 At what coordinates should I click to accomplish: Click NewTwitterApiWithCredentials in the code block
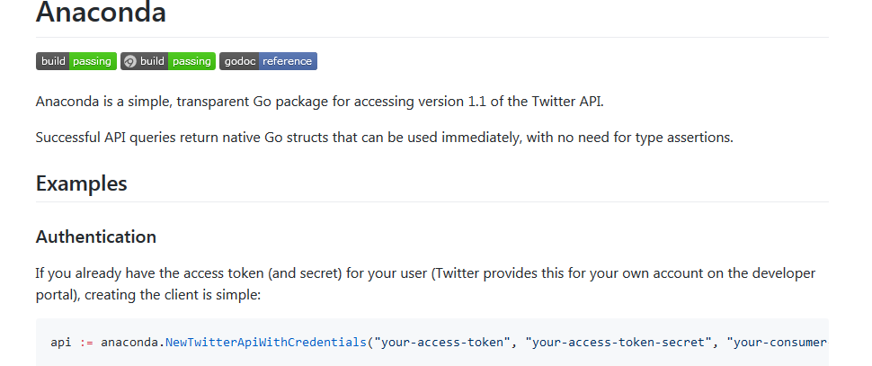click(x=266, y=342)
